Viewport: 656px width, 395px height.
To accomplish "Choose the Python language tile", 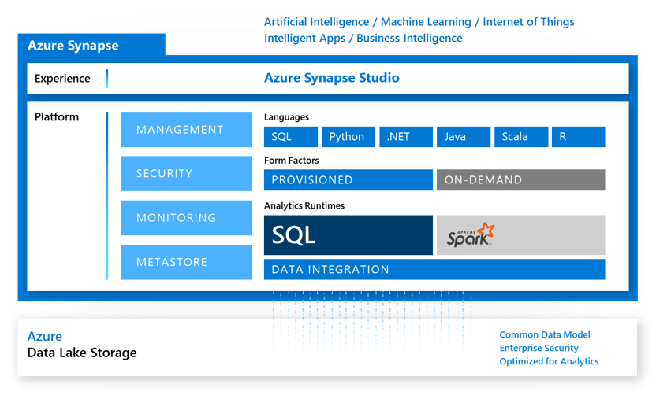I will (348, 137).
